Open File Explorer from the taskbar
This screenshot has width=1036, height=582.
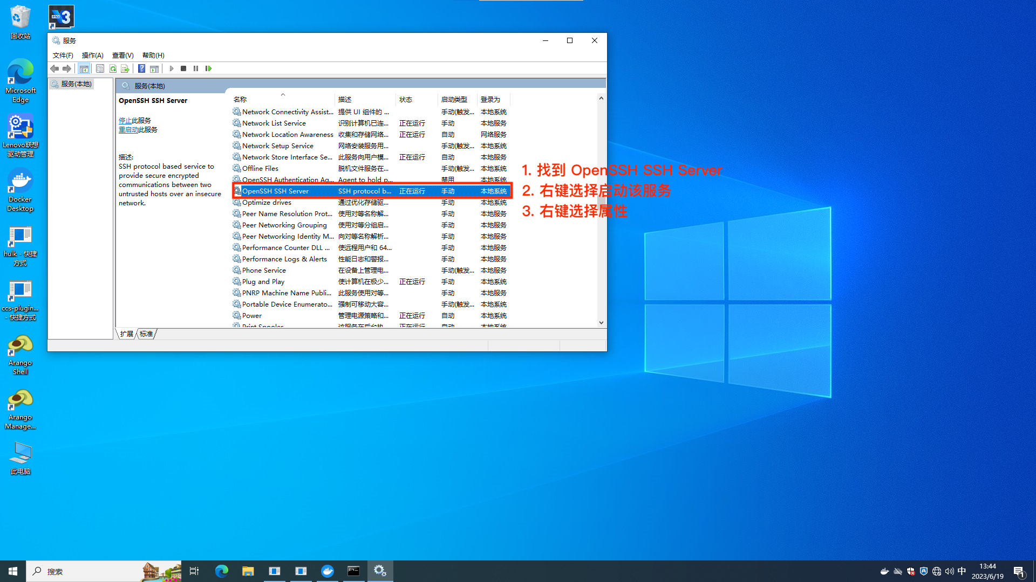tap(248, 571)
